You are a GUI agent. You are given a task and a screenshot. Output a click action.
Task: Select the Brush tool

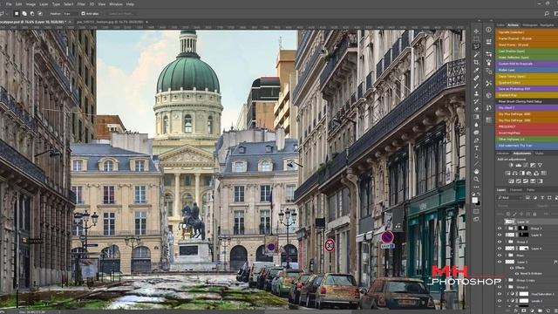click(x=476, y=85)
